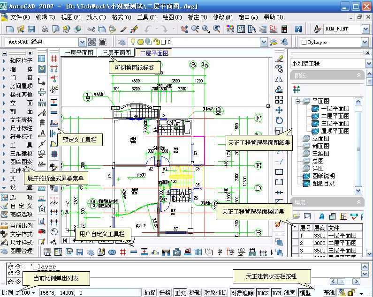Toggle DYN dynamic input
This screenshot has height=297, width=373.
pos(277,293)
